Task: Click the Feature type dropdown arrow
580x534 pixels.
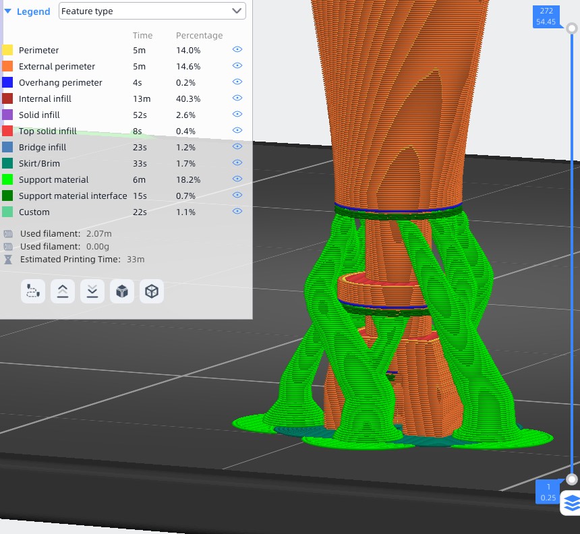Action: [x=236, y=11]
